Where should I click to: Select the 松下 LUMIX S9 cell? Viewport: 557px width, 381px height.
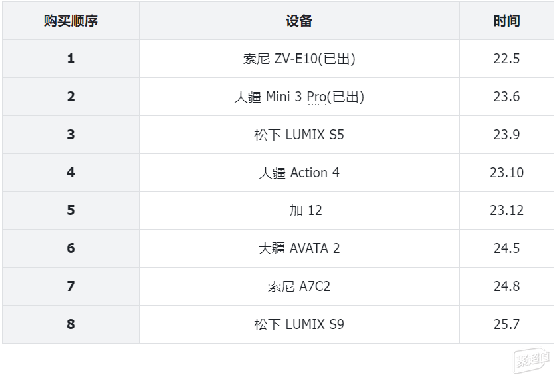pyautogui.click(x=299, y=324)
